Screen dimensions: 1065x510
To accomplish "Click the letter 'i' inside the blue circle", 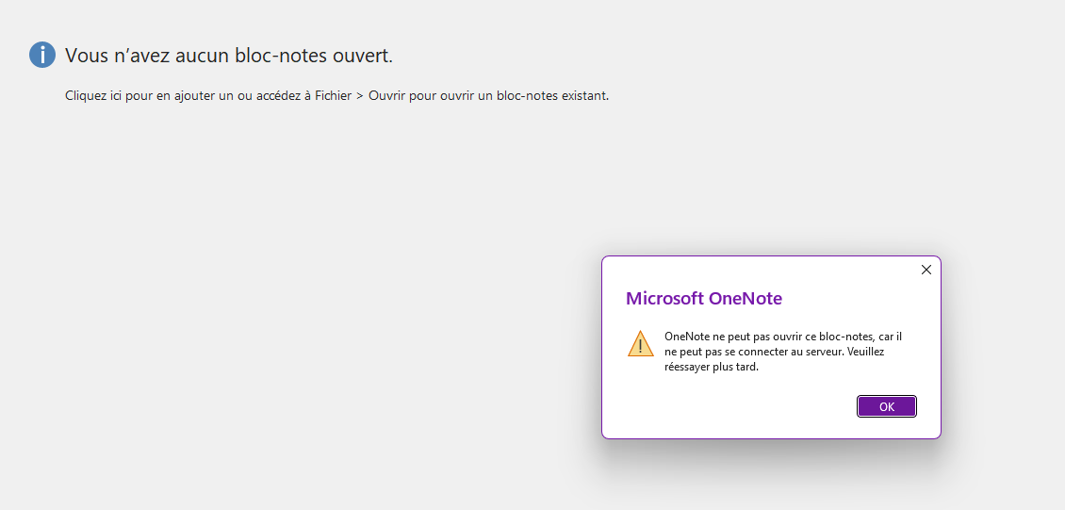I will point(42,55).
